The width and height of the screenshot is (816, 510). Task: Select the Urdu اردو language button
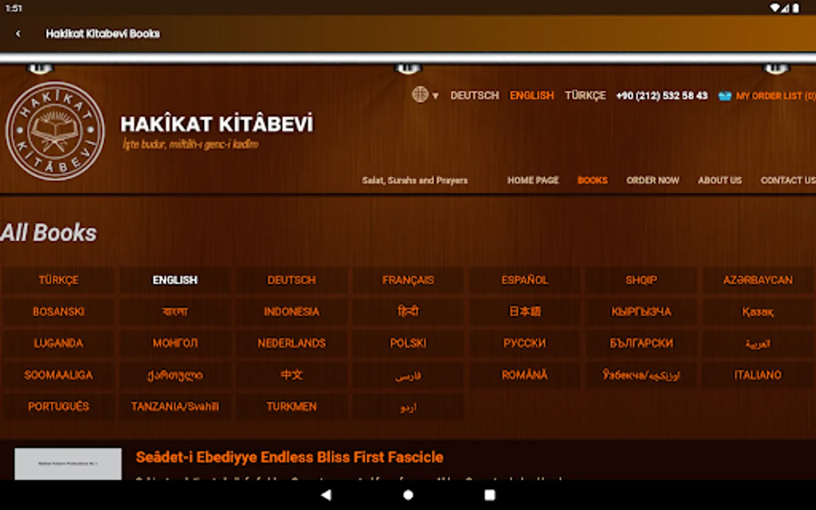tap(408, 407)
